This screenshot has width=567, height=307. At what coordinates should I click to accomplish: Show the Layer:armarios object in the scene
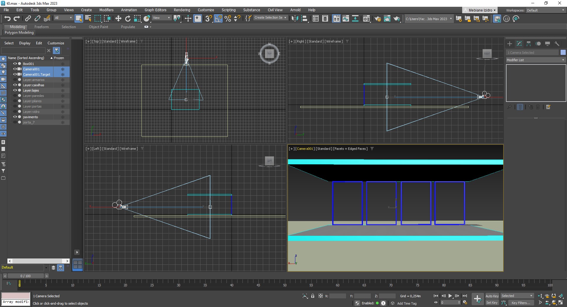[15, 80]
